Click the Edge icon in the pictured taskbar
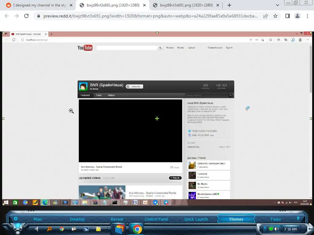Image resolution: width=314 pixels, height=235 pixels. click(x=45, y=203)
